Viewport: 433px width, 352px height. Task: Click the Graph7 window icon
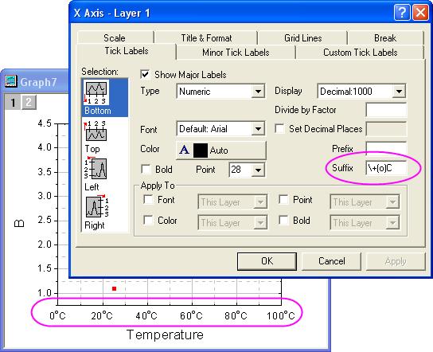click(11, 81)
